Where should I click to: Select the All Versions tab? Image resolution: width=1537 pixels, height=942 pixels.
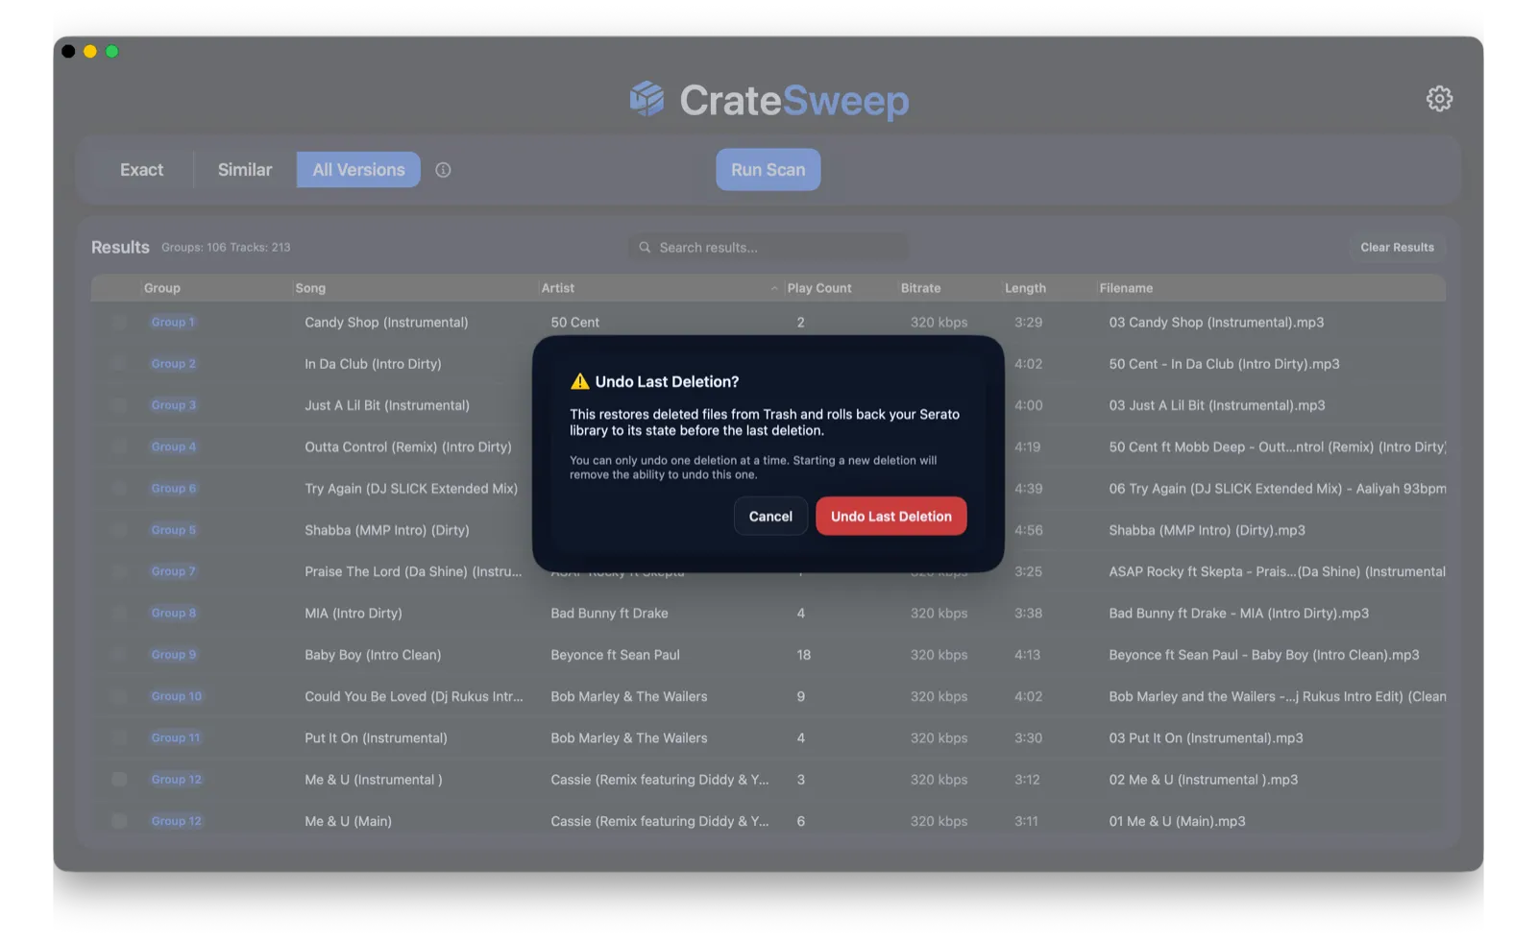pos(358,170)
